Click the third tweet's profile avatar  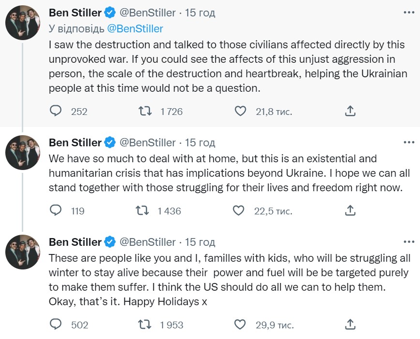[22, 252]
